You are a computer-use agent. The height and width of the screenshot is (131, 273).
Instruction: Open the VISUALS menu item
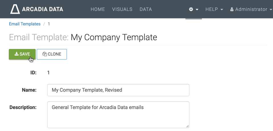point(122,9)
